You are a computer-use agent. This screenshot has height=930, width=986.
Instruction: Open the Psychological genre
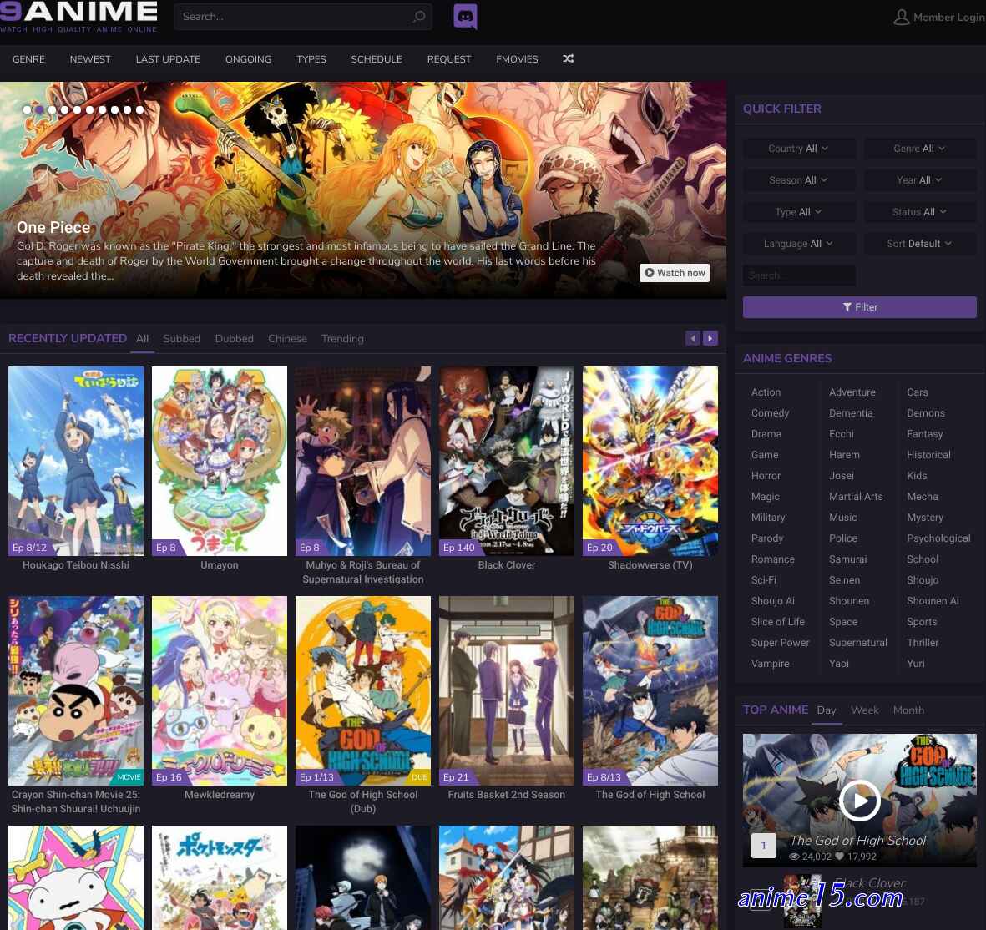coord(938,538)
